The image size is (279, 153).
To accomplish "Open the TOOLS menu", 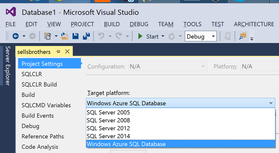I will click(192, 24).
